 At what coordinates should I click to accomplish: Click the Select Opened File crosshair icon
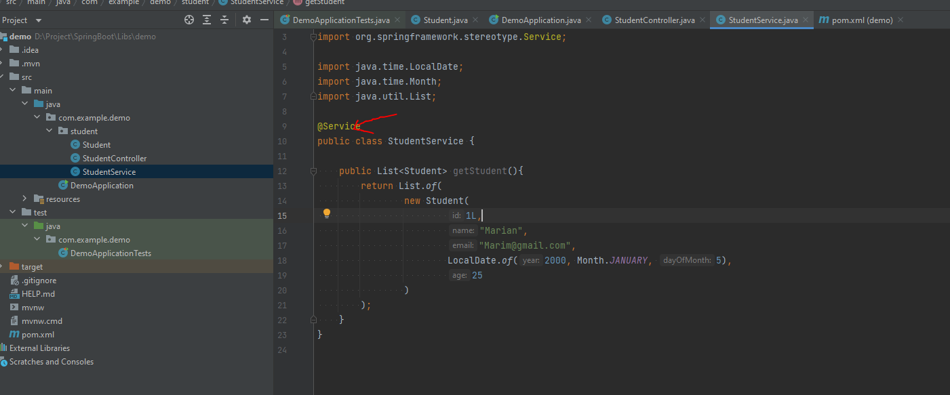point(189,20)
